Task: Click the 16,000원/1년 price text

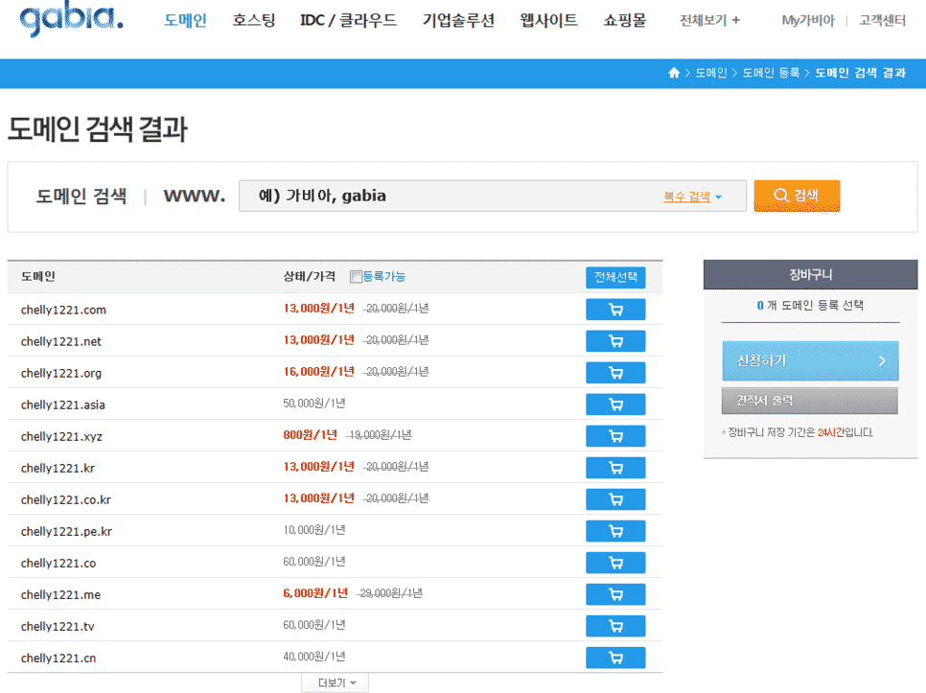Action: tap(318, 371)
